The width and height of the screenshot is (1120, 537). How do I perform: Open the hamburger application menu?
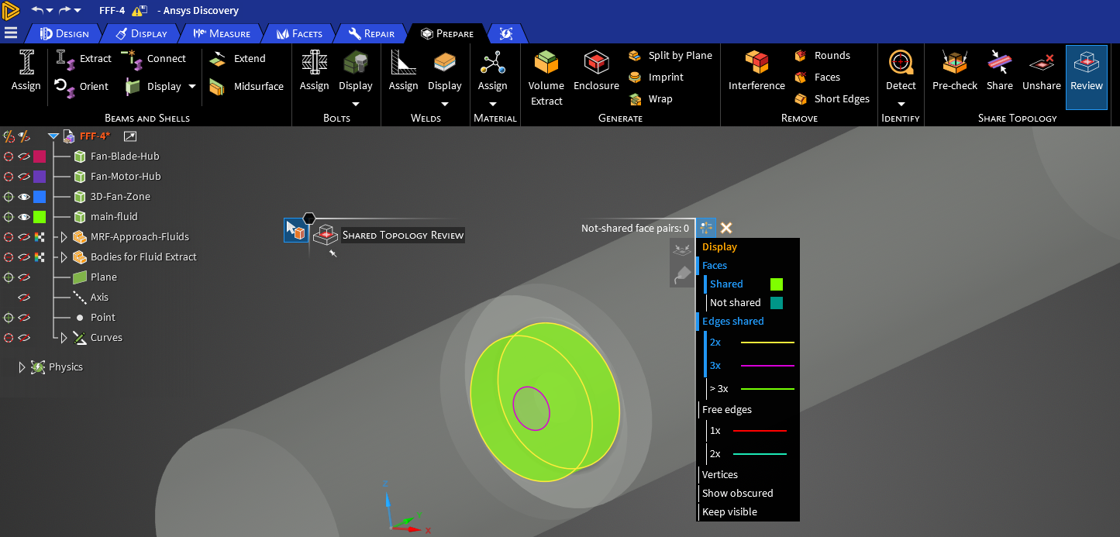tap(10, 33)
